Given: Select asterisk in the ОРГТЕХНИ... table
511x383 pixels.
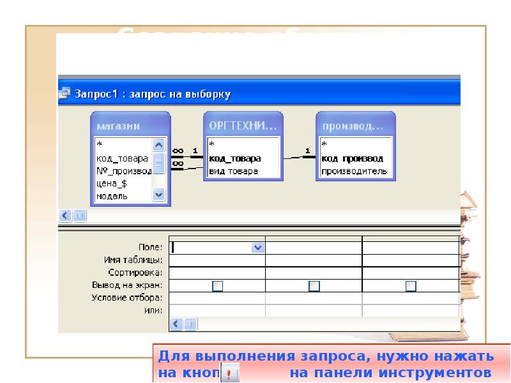Looking at the screenshot, I should 211,145.
